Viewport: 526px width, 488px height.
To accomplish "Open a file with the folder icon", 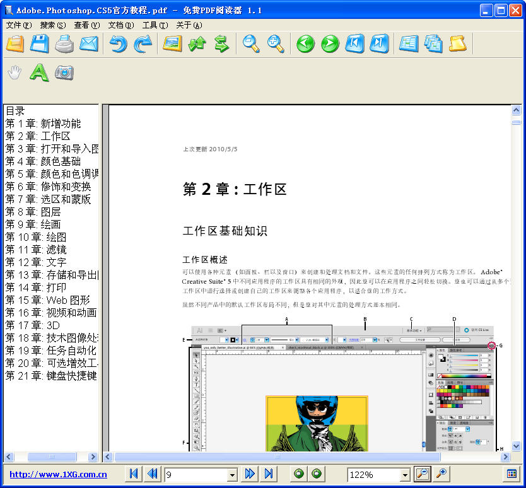I will [15, 44].
